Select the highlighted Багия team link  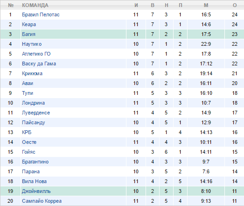pyautogui.click(x=28, y=34)
